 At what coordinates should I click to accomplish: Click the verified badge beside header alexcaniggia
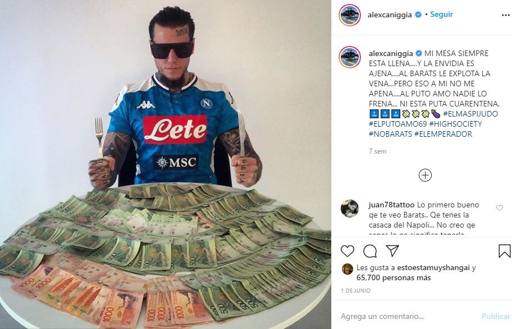(418, 15)
